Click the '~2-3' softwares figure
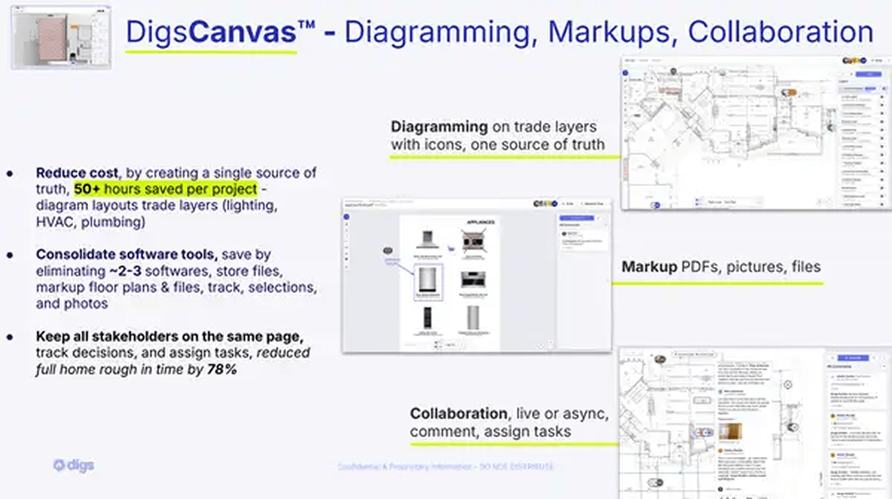Viewport: 892px width, 499px height. click(x=125, y=271)
